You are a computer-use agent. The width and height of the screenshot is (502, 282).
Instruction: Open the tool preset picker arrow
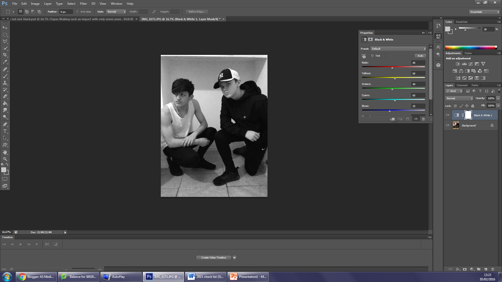pyautogui.click(x=13, y=12)
